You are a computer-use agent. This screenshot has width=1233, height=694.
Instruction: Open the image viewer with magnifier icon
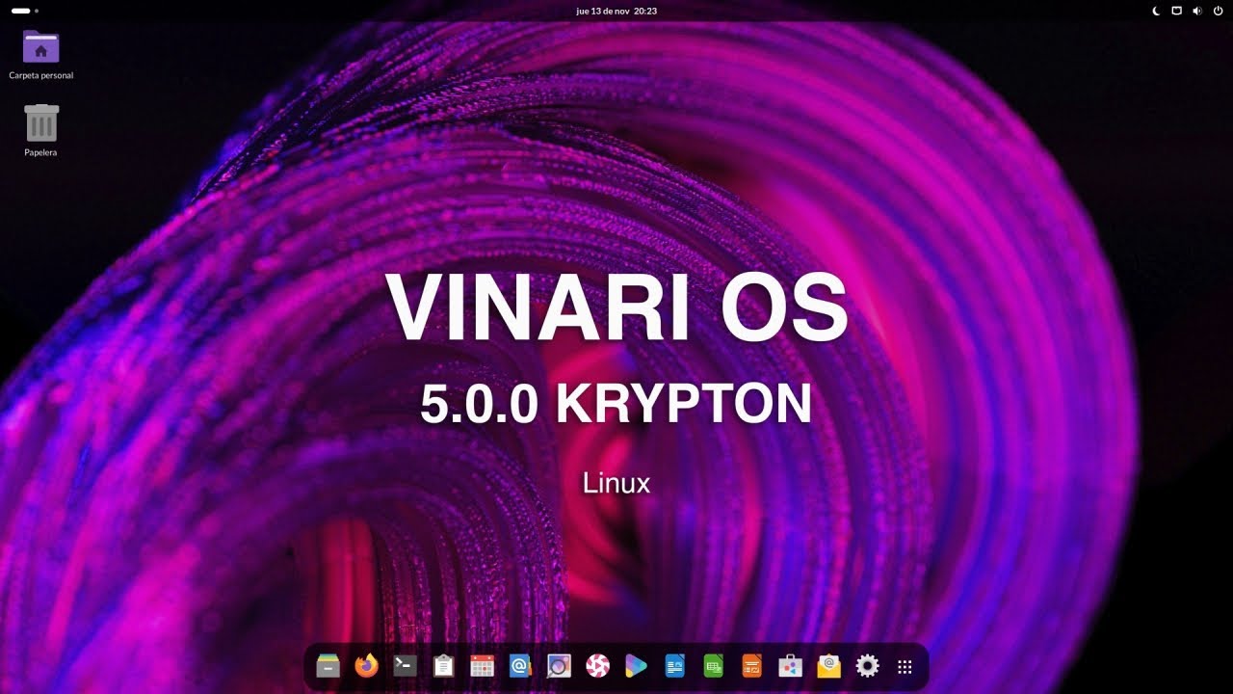560,666
